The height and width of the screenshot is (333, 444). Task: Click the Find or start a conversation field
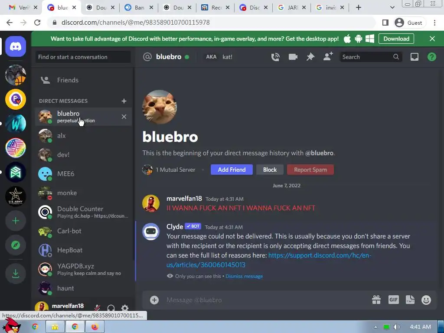[83, 57]
